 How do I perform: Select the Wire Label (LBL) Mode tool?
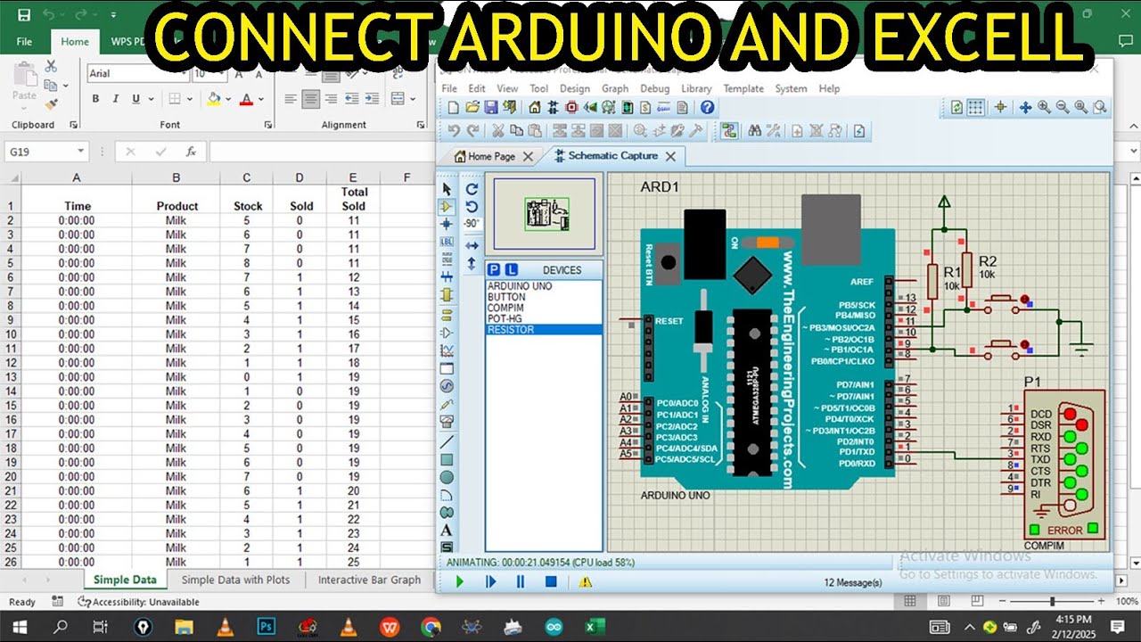click(x=447, y=241)
